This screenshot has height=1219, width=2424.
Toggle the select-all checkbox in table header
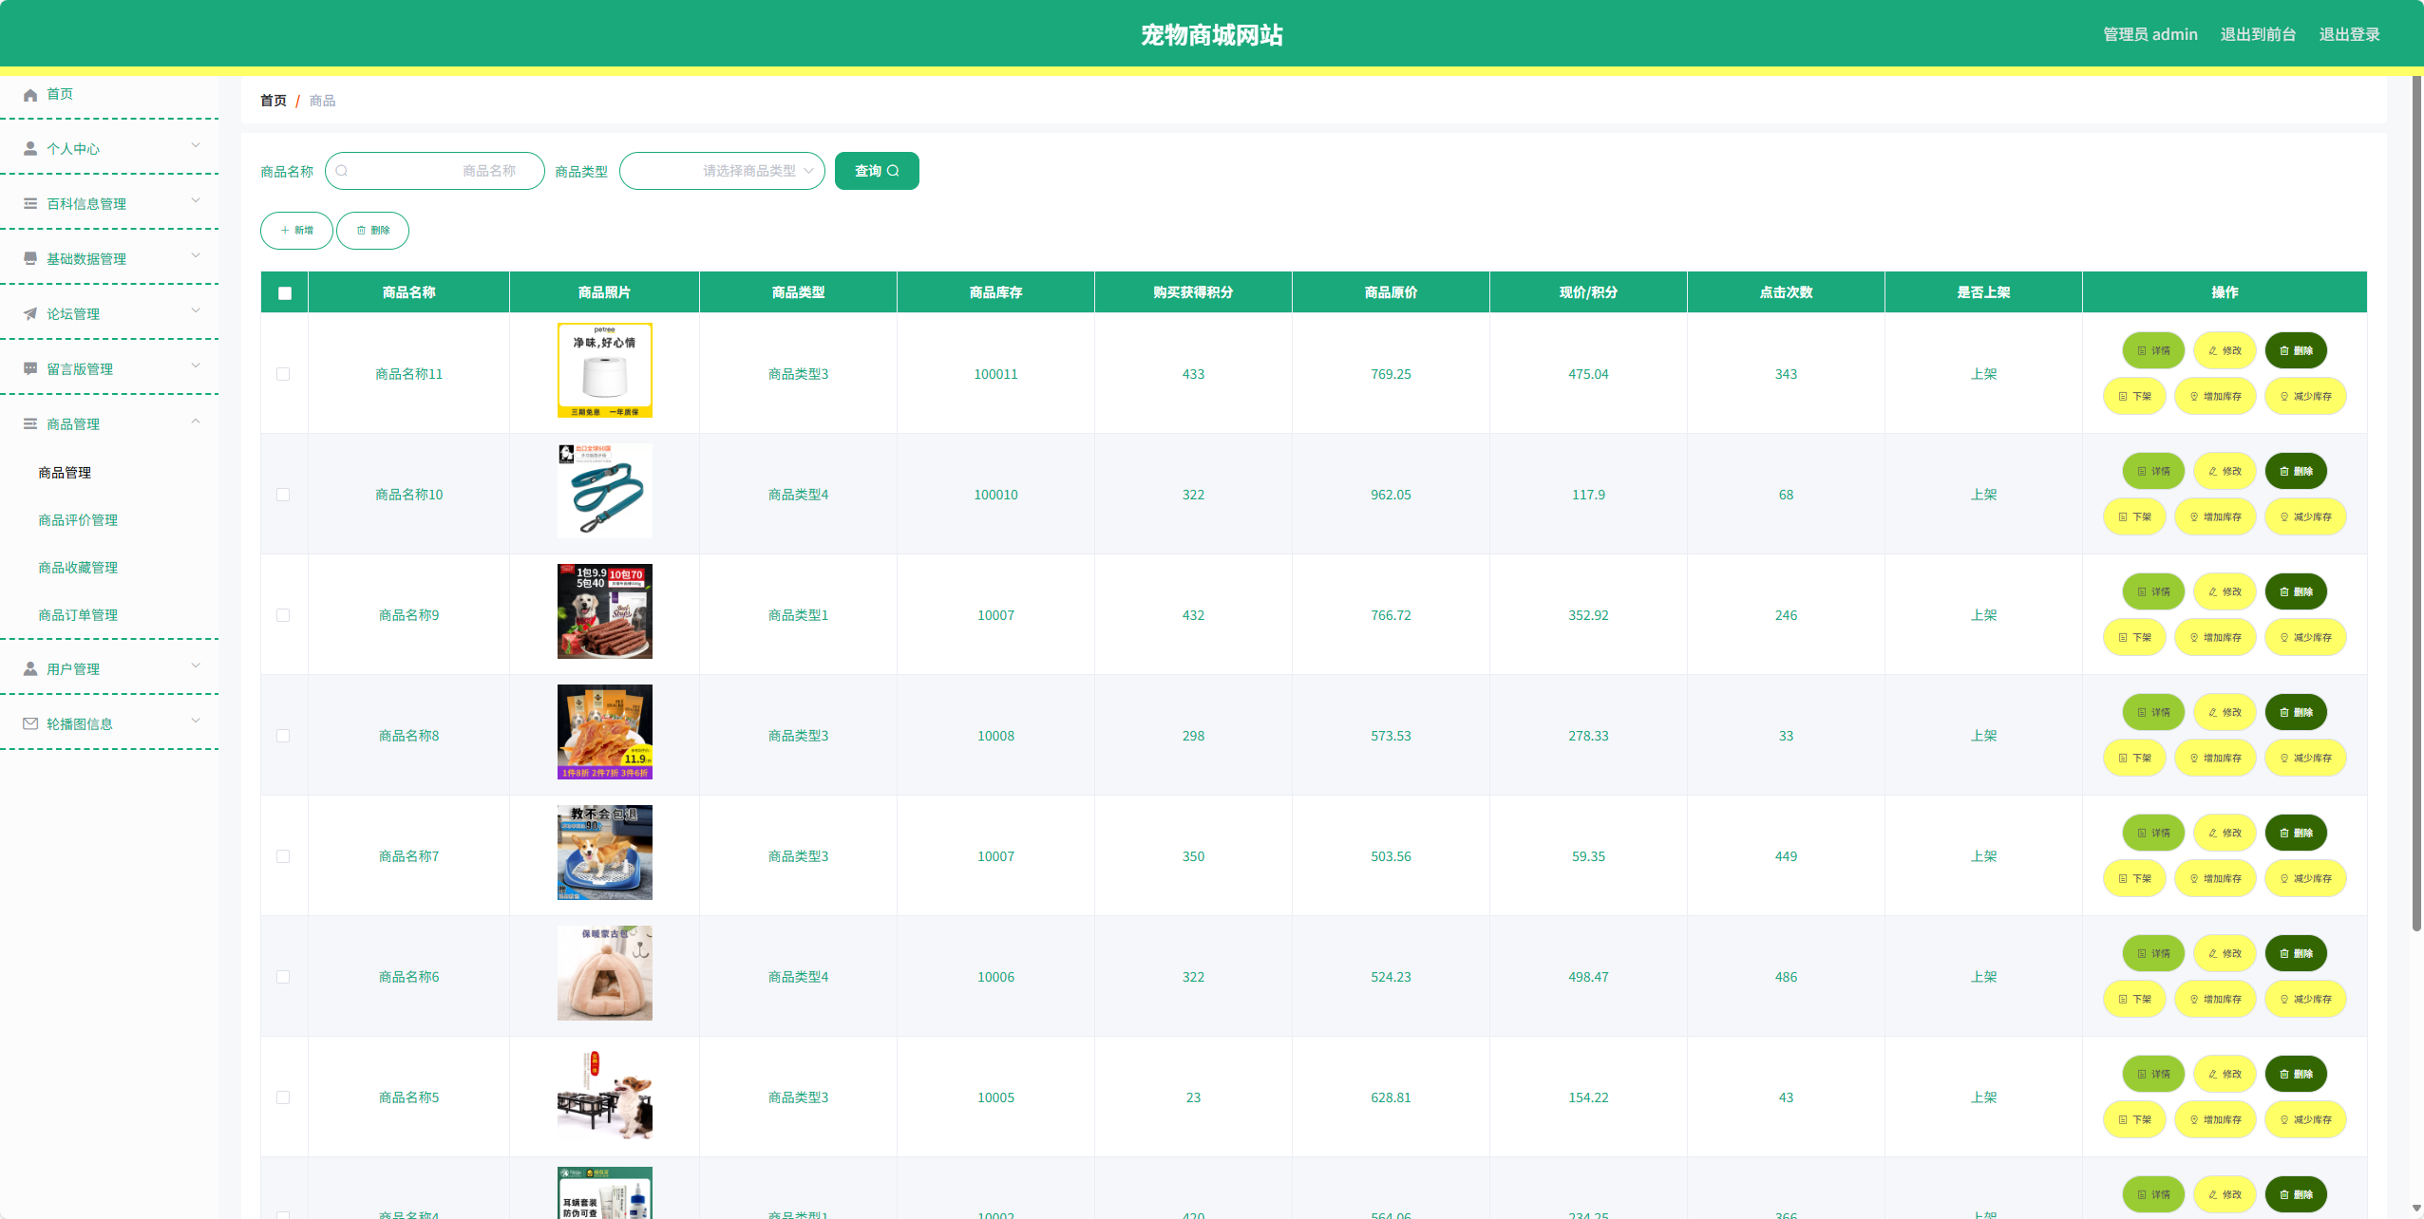285,293
